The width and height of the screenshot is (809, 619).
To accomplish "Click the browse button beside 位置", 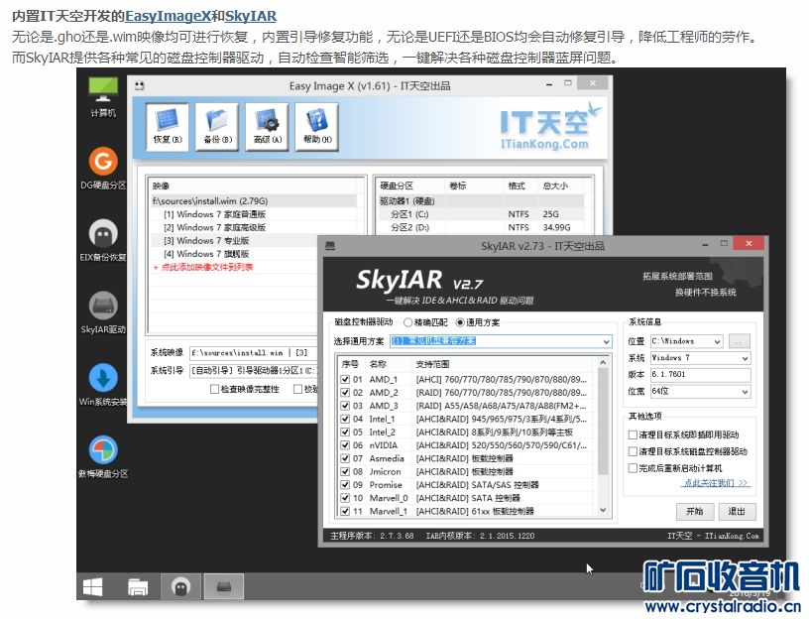I will click(x=739, y=341).
